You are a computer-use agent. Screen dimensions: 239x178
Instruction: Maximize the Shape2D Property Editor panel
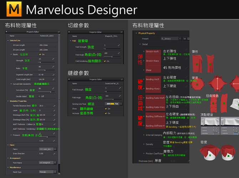[122, 32]
